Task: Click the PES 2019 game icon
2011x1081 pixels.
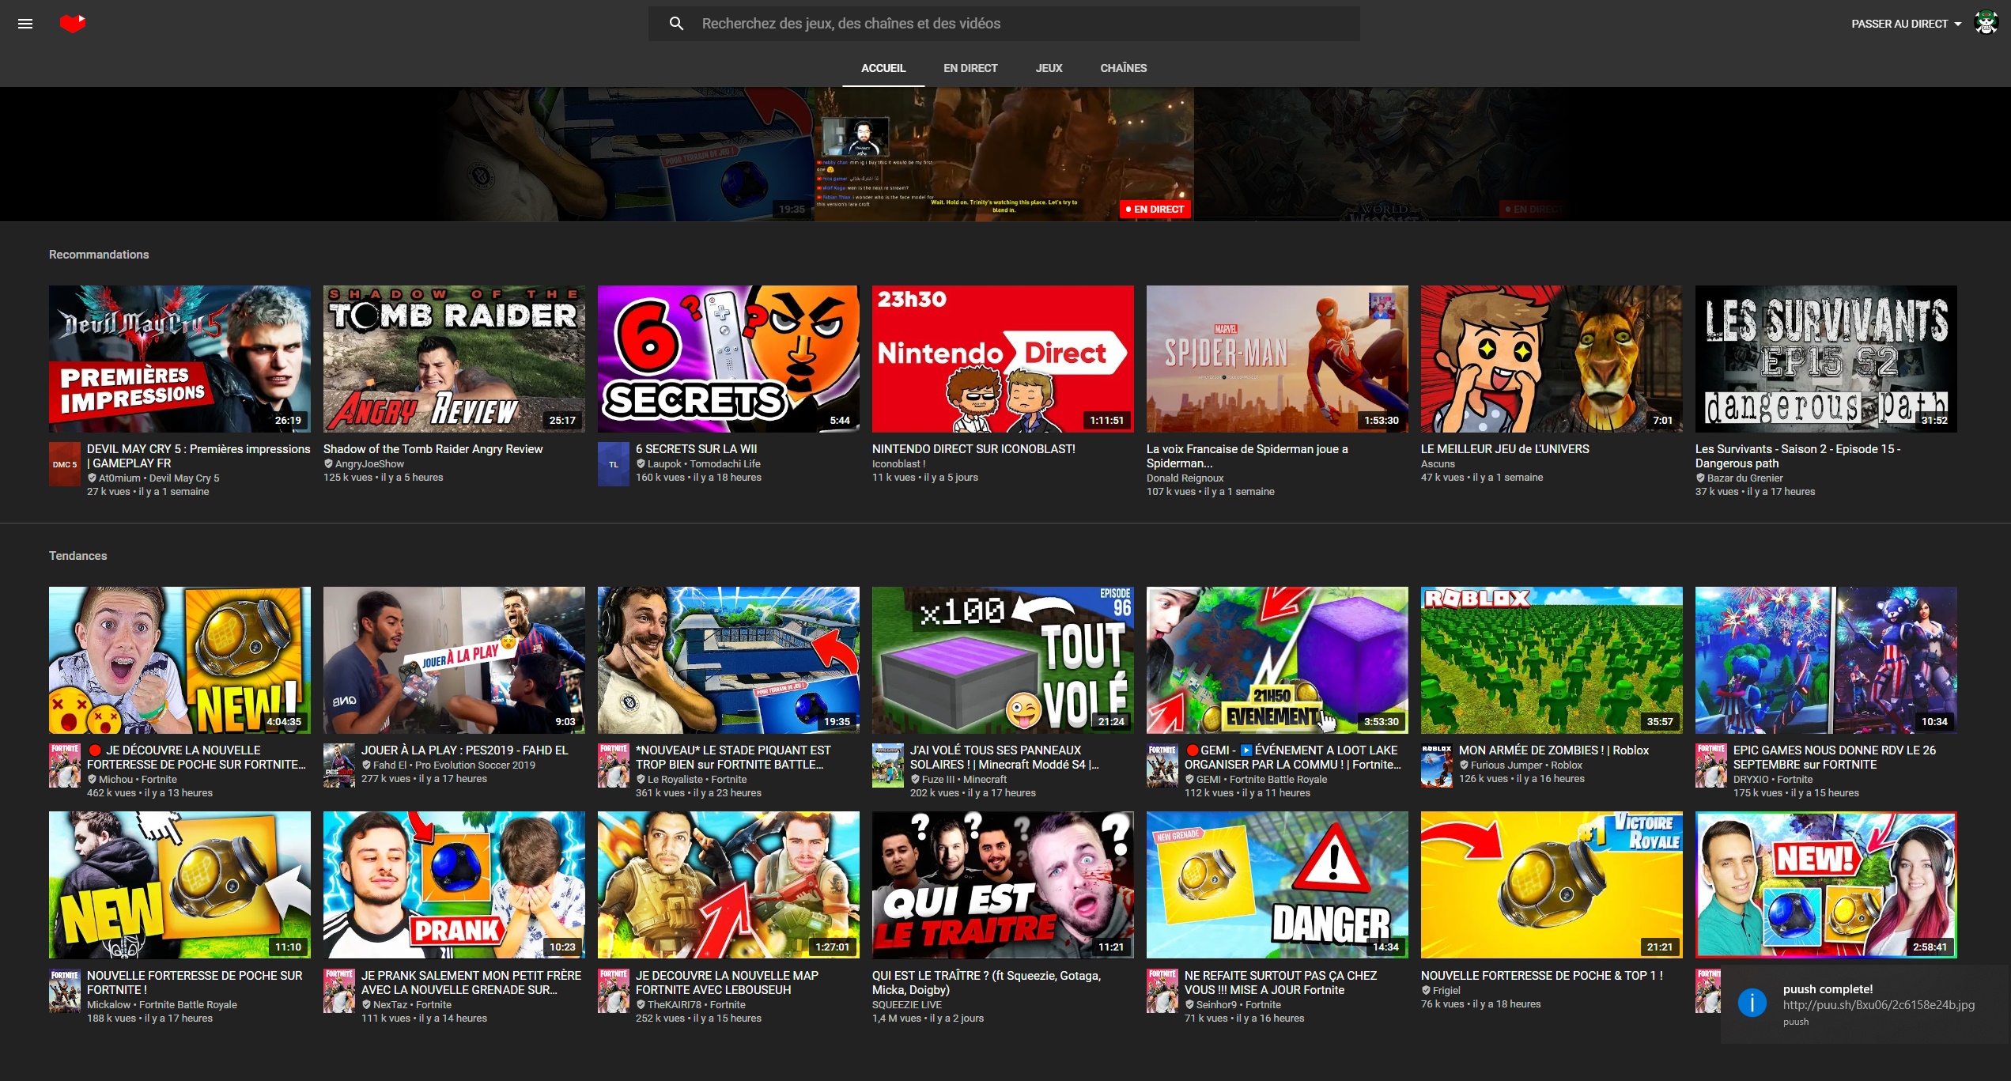Action: 339,765
